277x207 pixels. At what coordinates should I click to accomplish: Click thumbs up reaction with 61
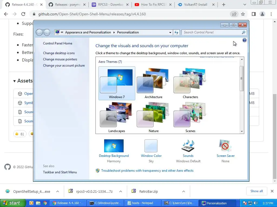19,134
